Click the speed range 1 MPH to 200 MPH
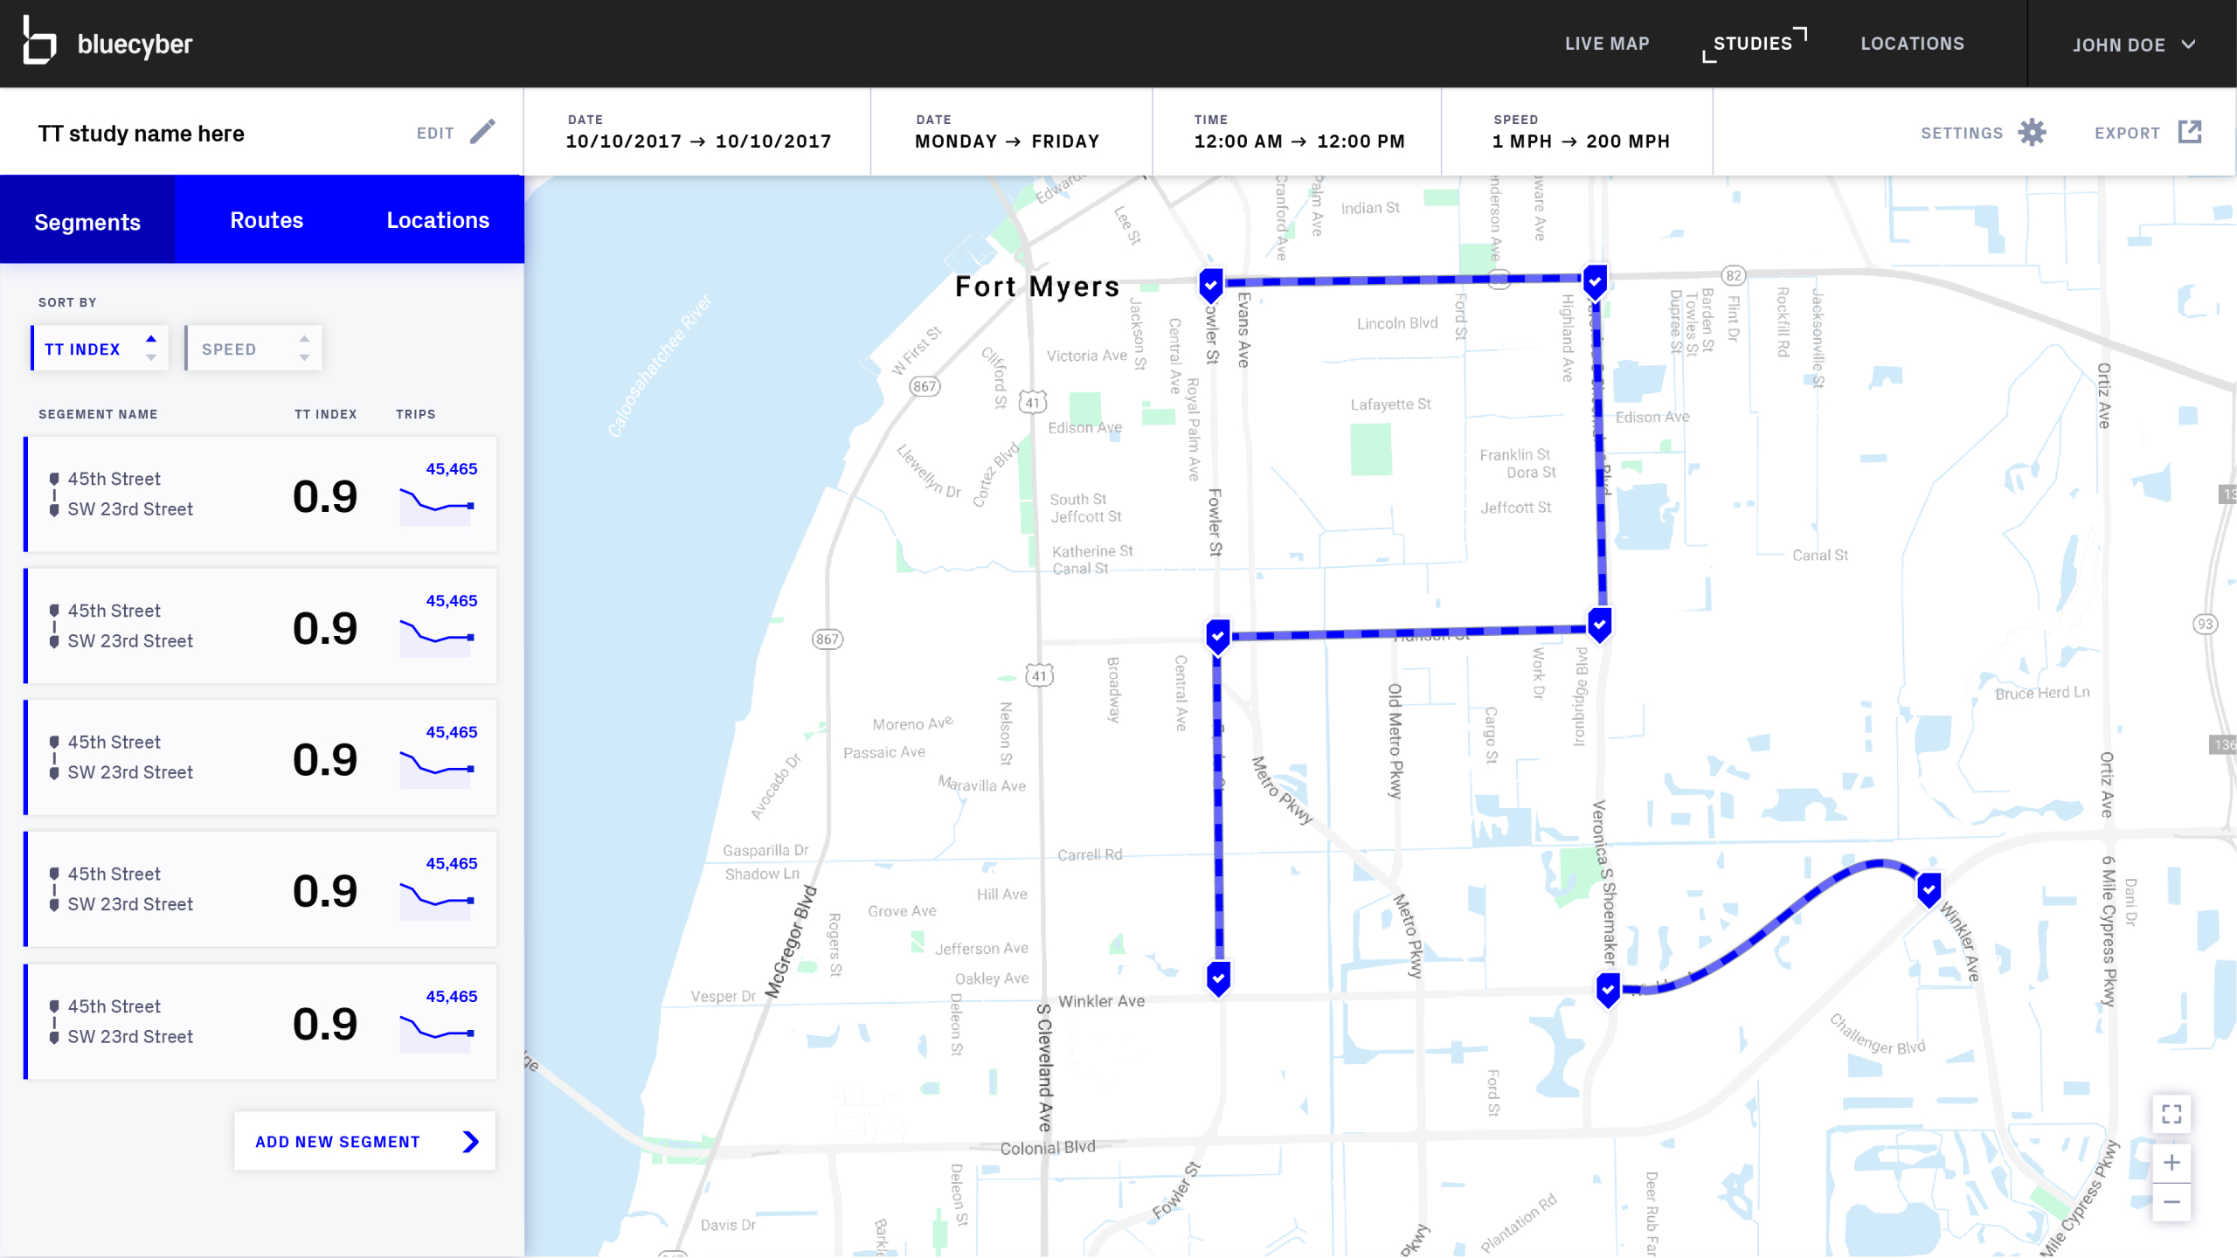Screen dimensions: 2237x1258 1580,142
